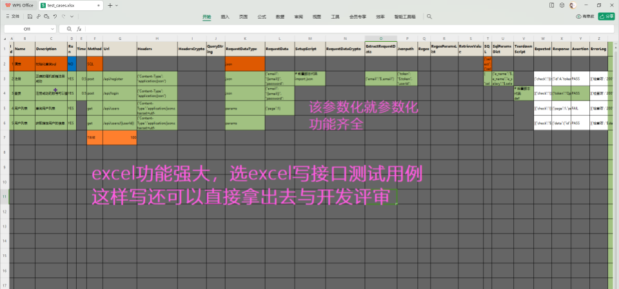
Task: Open the WPS Office home tab
Action: [19, 5]
